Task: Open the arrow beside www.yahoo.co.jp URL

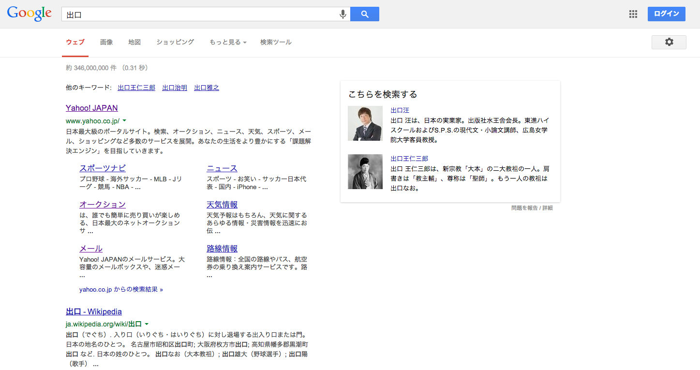Action: pos(124,120)
